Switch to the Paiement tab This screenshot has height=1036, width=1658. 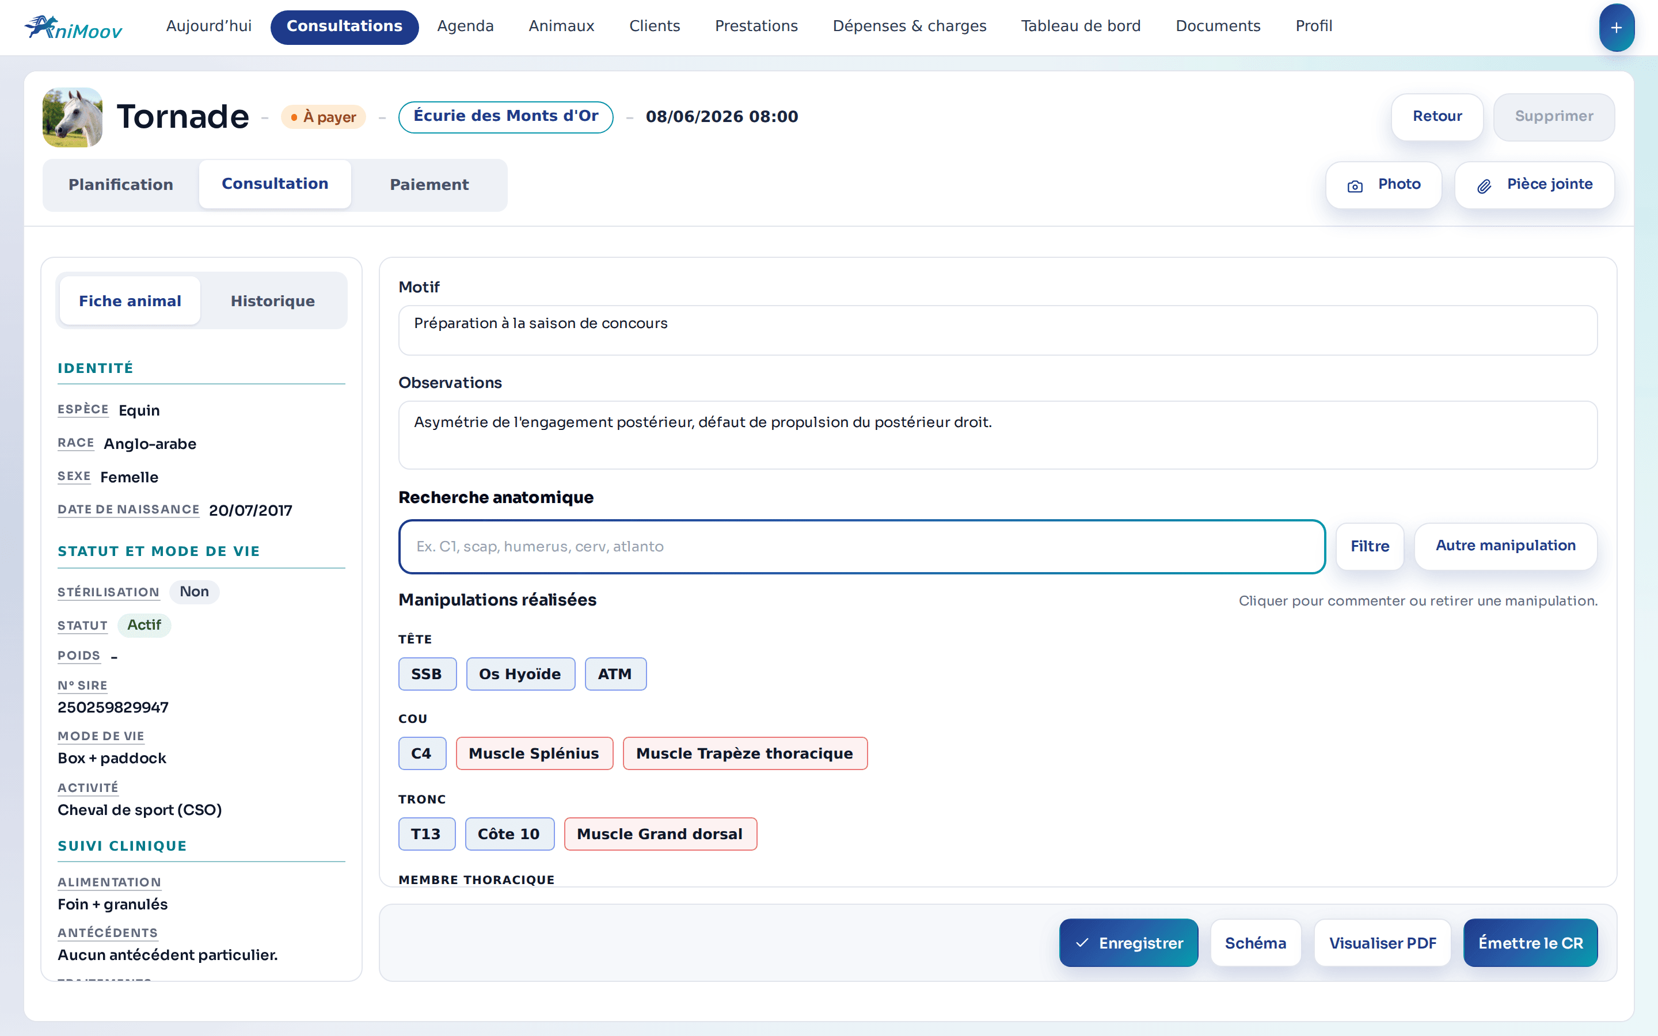(429, 185)
